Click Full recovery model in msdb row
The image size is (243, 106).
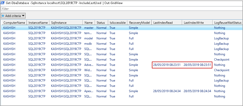tap(131, 44)
